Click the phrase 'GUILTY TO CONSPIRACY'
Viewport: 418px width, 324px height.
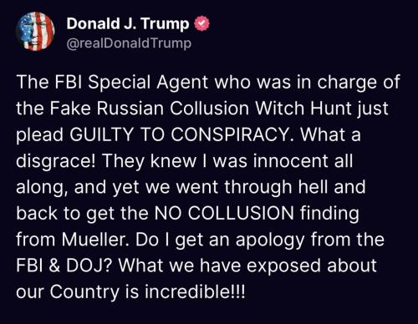click(183, 134)
